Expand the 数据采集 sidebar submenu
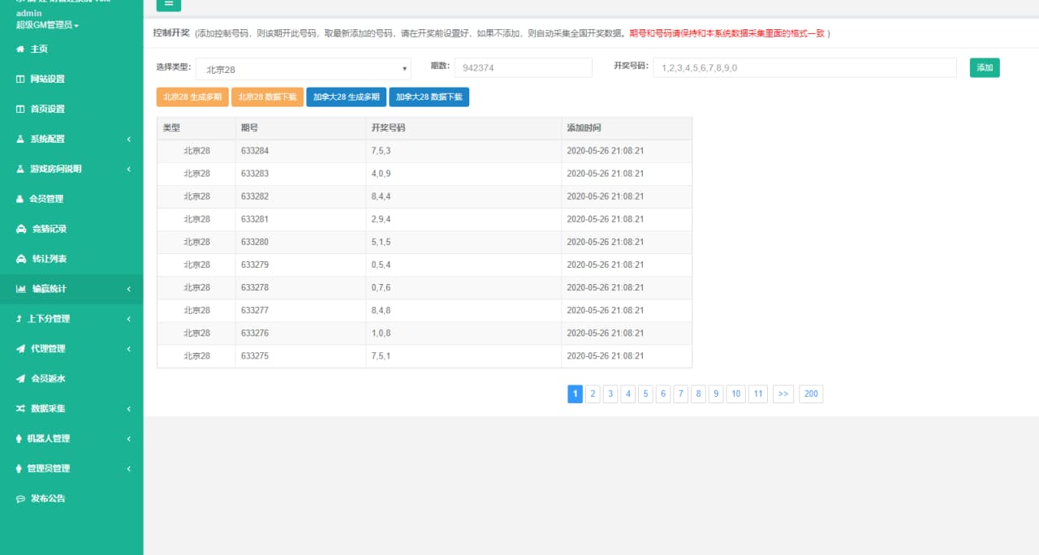 coord(71,408)
